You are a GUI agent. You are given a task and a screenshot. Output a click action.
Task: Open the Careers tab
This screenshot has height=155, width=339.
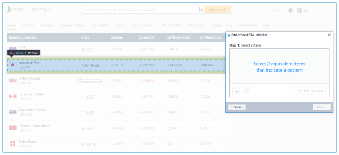[119, 25]
